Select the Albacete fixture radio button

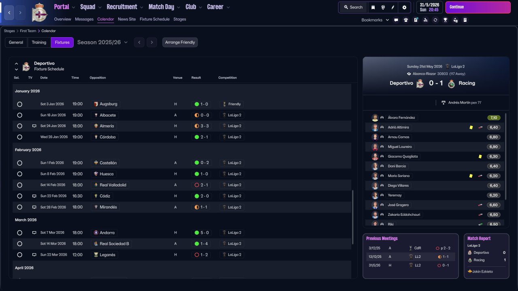pyautogui.click(x=19, y=115)
